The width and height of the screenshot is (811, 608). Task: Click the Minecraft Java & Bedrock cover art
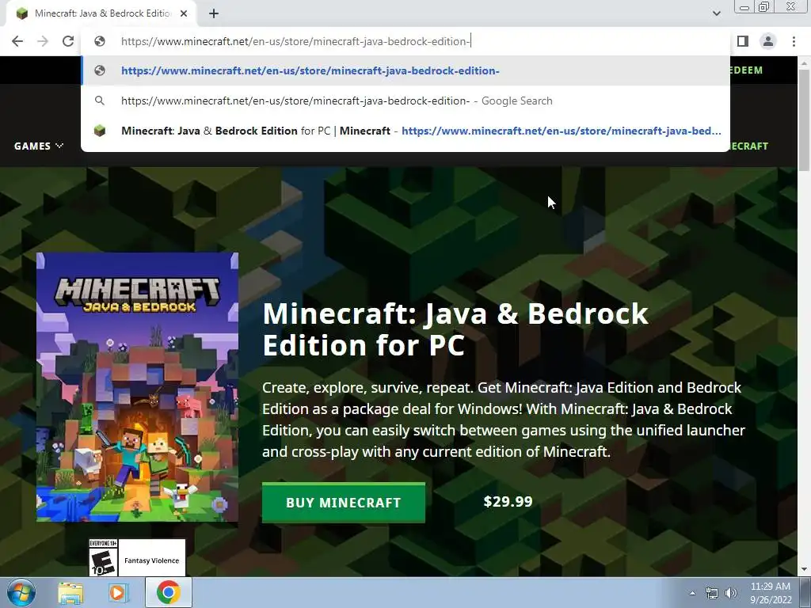click(137, 387)
